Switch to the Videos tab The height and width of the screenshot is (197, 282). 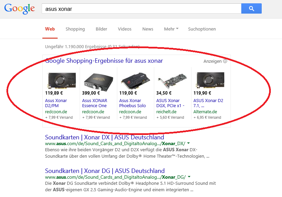click(x=125, y=29)
